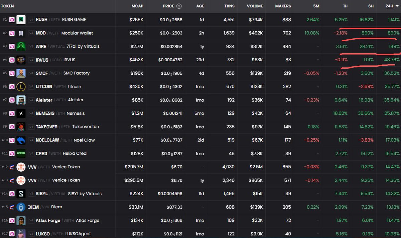Click the $2.7M market cap of WIRE

pos(137,46)
